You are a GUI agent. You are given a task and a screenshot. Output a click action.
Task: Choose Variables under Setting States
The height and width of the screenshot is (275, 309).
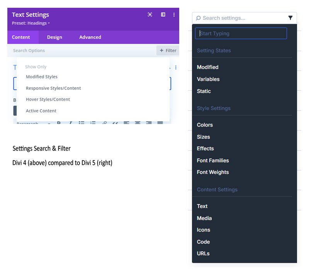coord(208,79)
